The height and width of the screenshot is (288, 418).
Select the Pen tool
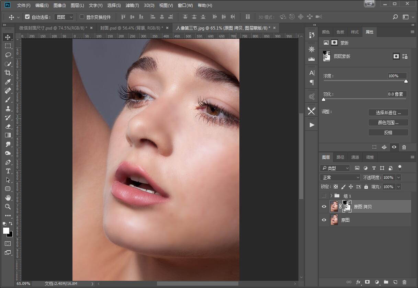8,162
